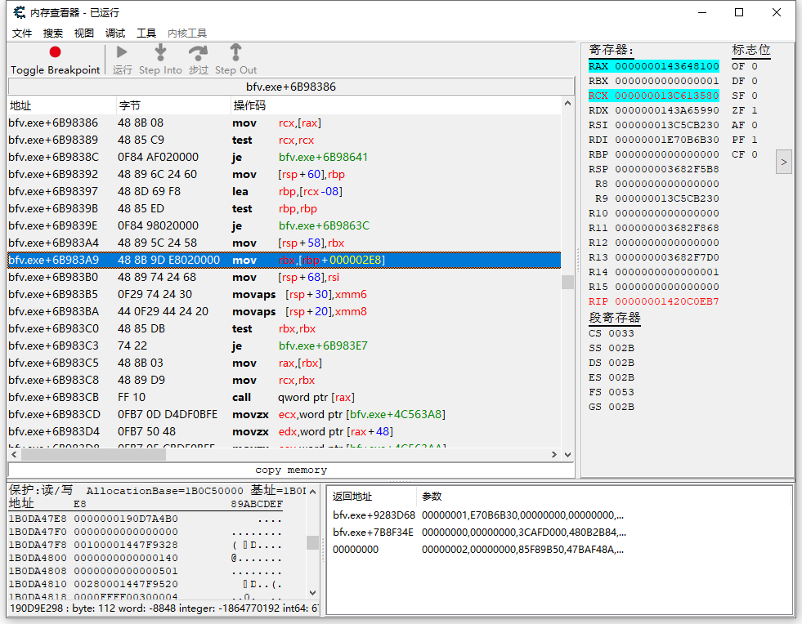Image resolution: width=802 pixels, height=624 pixels.
Task: Click the status line starting 190D9E298
Action: [164, 608]
